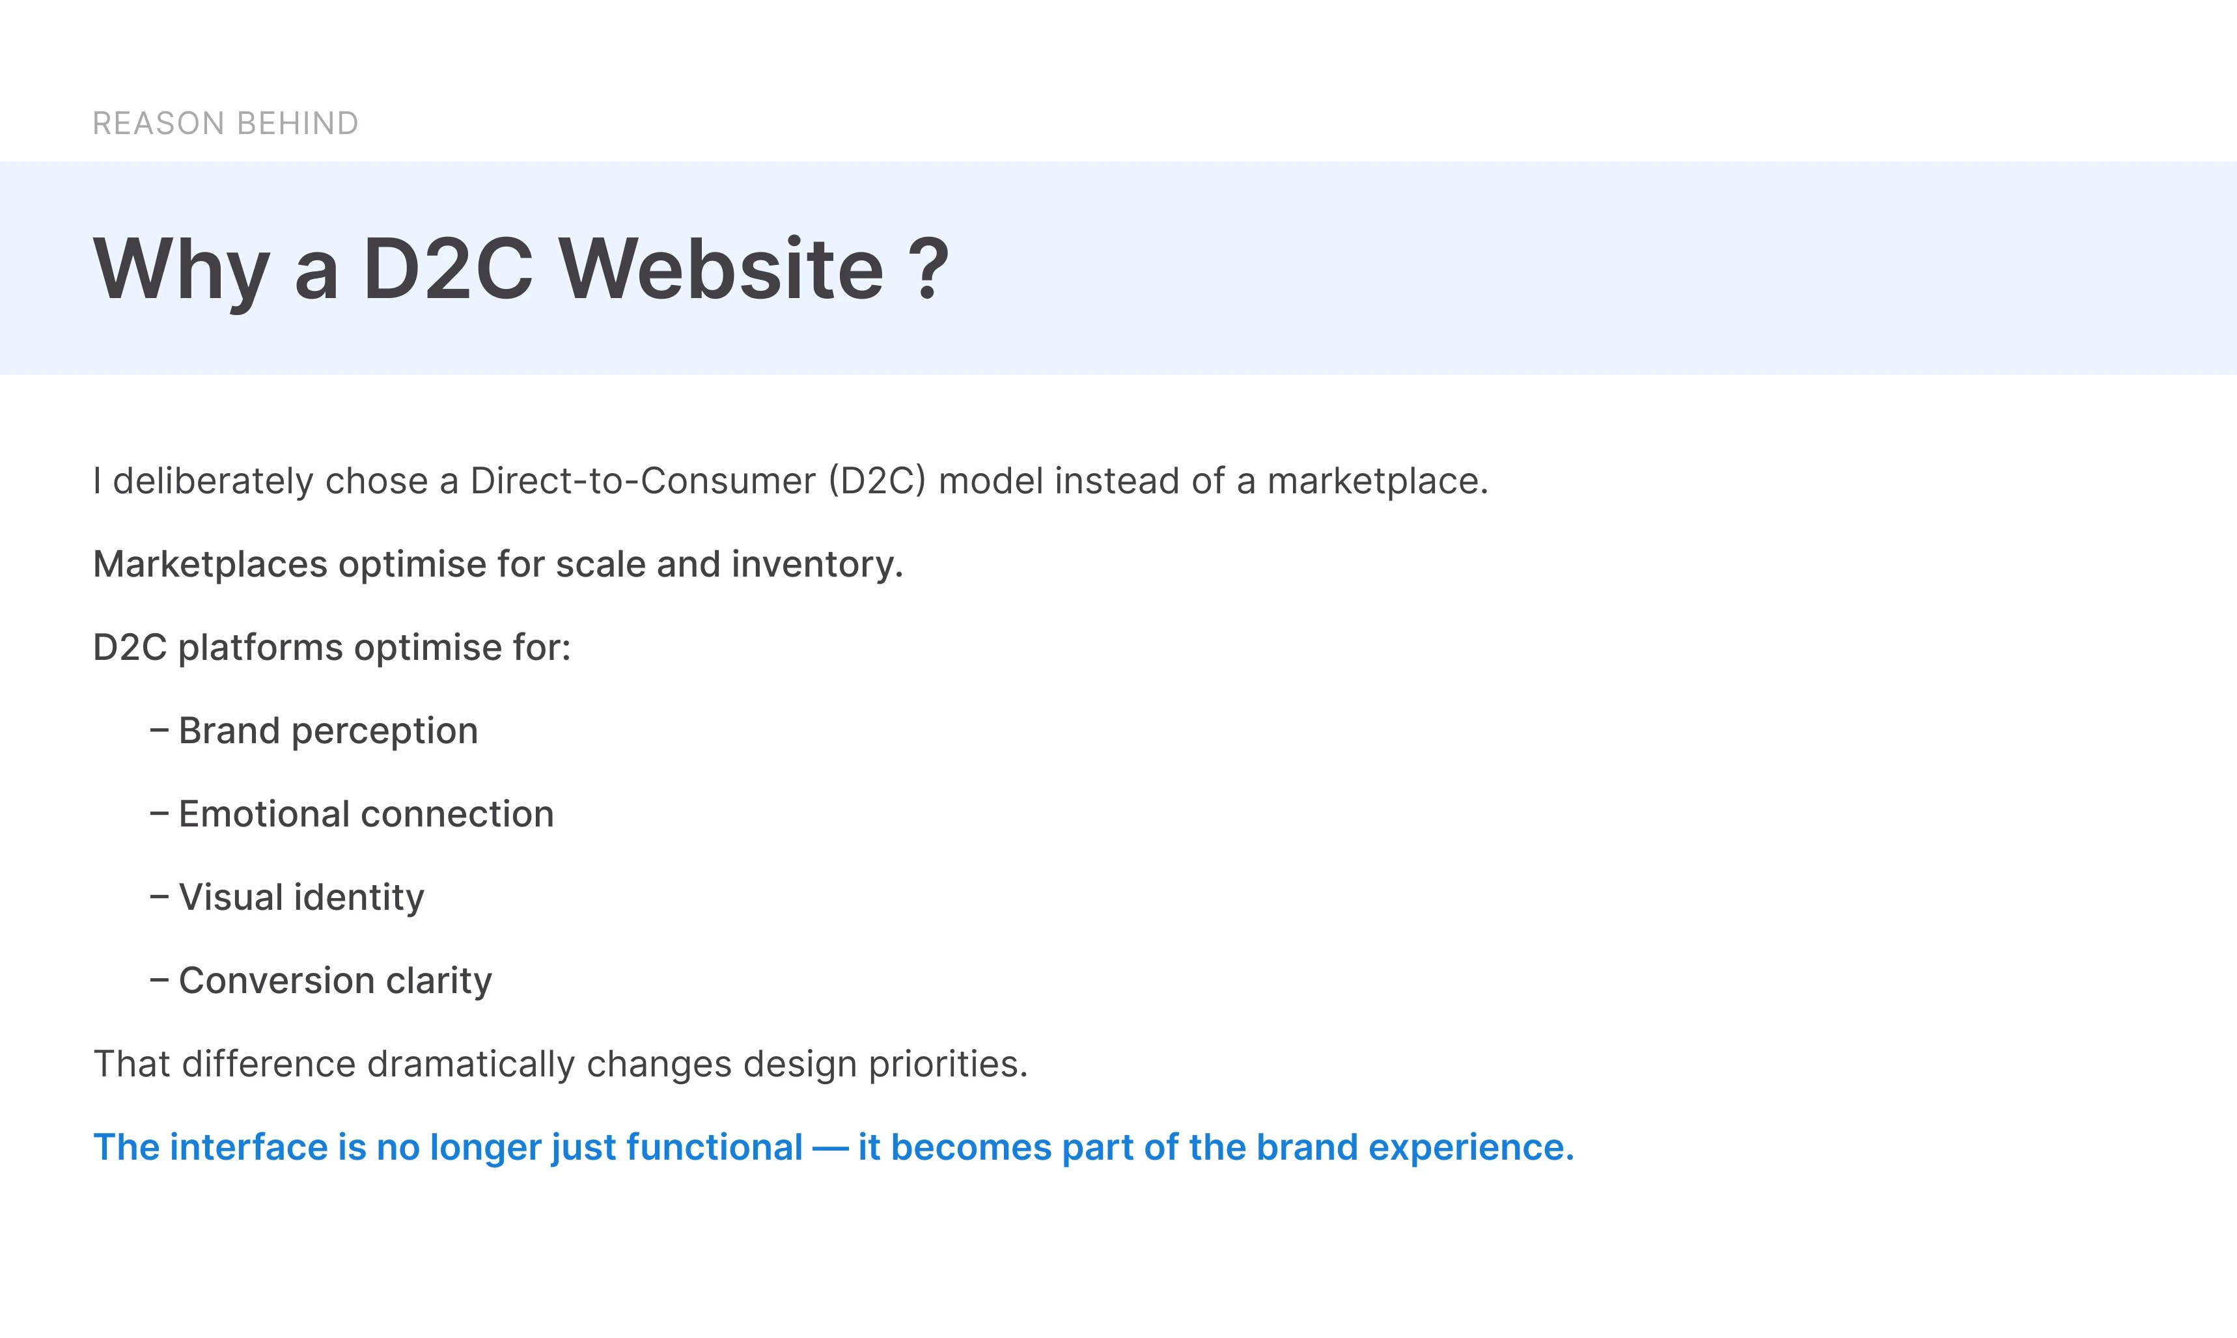Click the 'REASON BEHIND' section label
The width and height of the screenshot is (2237, 1338).
click(225, 124)
